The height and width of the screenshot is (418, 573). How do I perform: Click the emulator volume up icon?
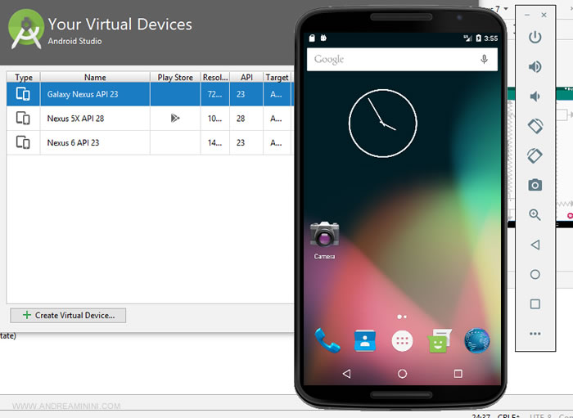click(535, 67)
